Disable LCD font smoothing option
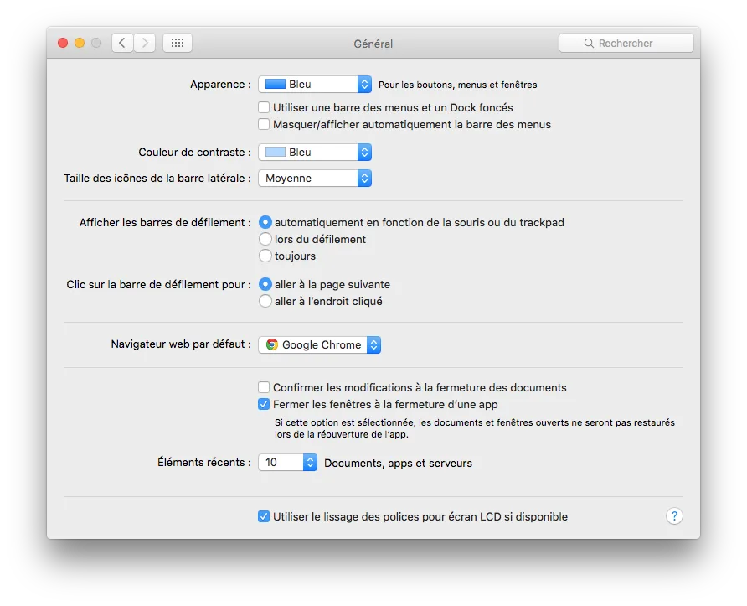 pos(264,516)
